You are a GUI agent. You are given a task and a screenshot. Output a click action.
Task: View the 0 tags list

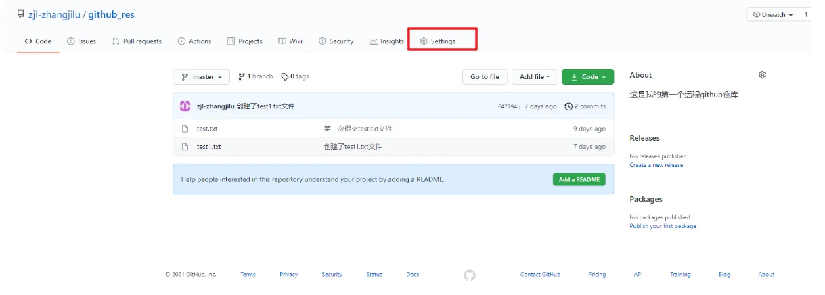point(295,77)
